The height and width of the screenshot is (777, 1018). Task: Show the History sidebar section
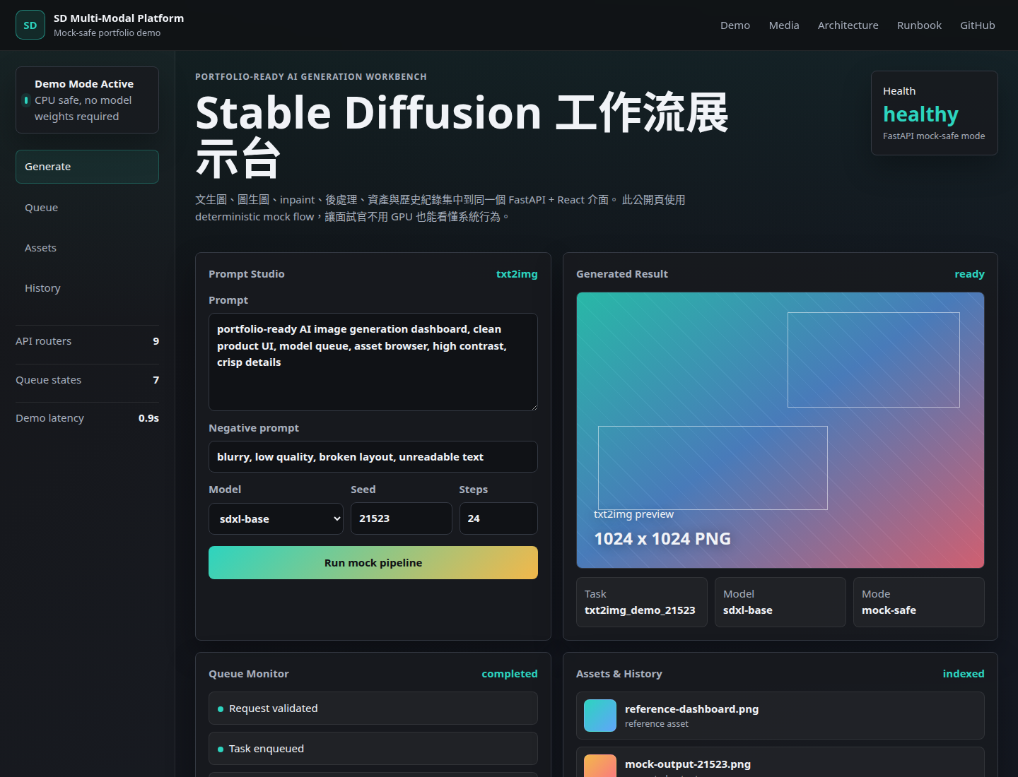click(x=87, y=288)
